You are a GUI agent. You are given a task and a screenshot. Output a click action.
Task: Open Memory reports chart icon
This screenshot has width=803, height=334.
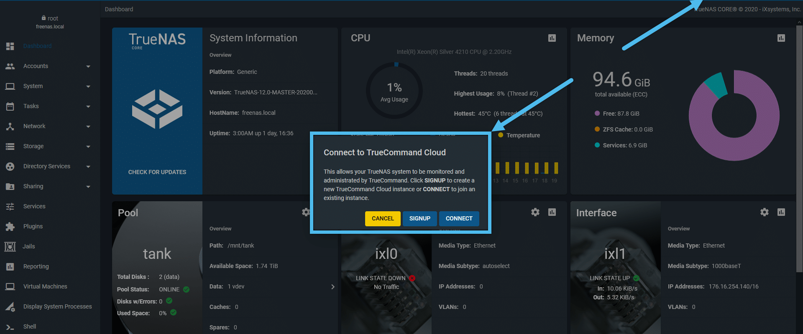pos(781,38)
